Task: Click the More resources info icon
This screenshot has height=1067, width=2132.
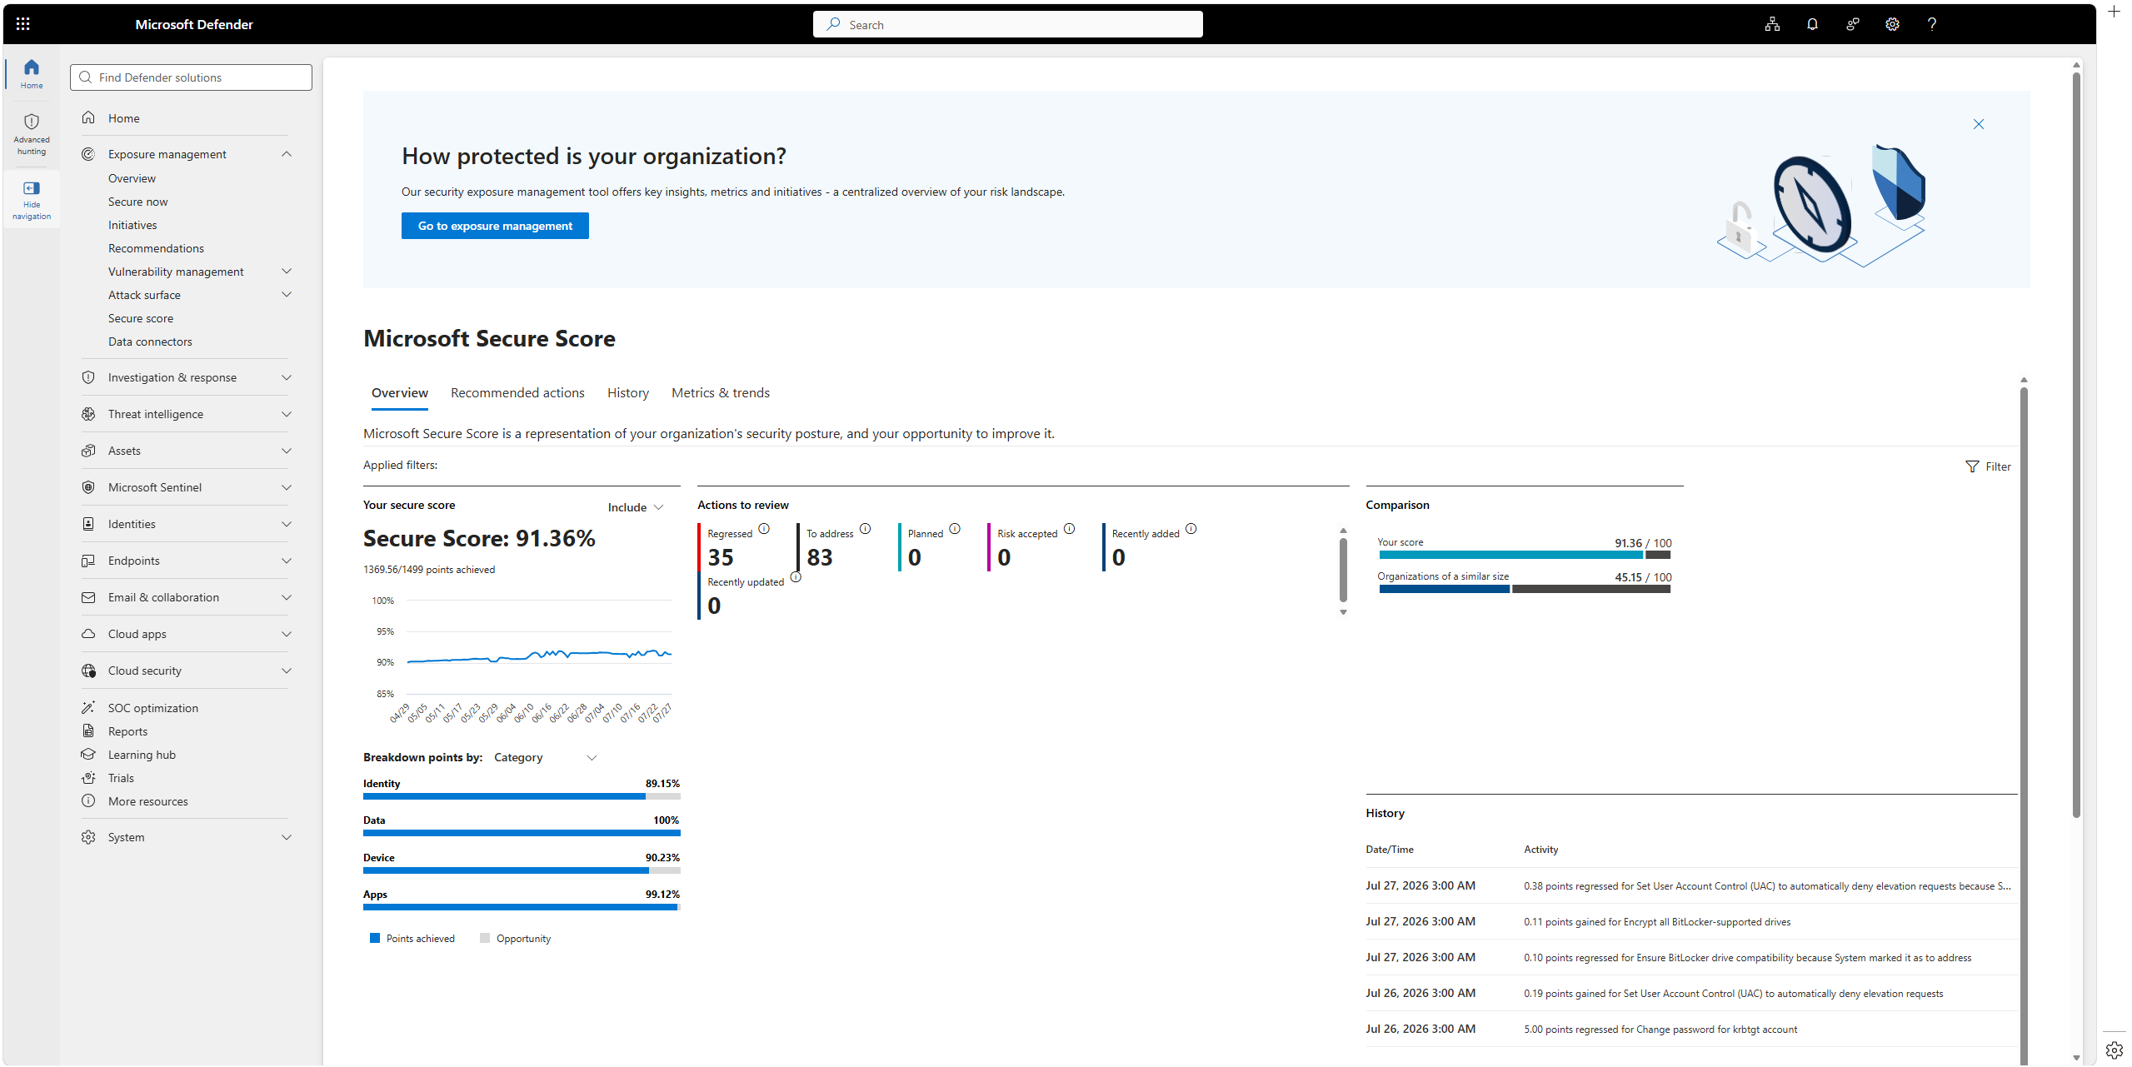Action: [88, 800]
